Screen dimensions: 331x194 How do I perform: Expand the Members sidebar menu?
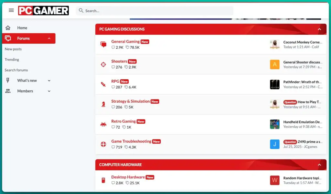pos(49,91)
